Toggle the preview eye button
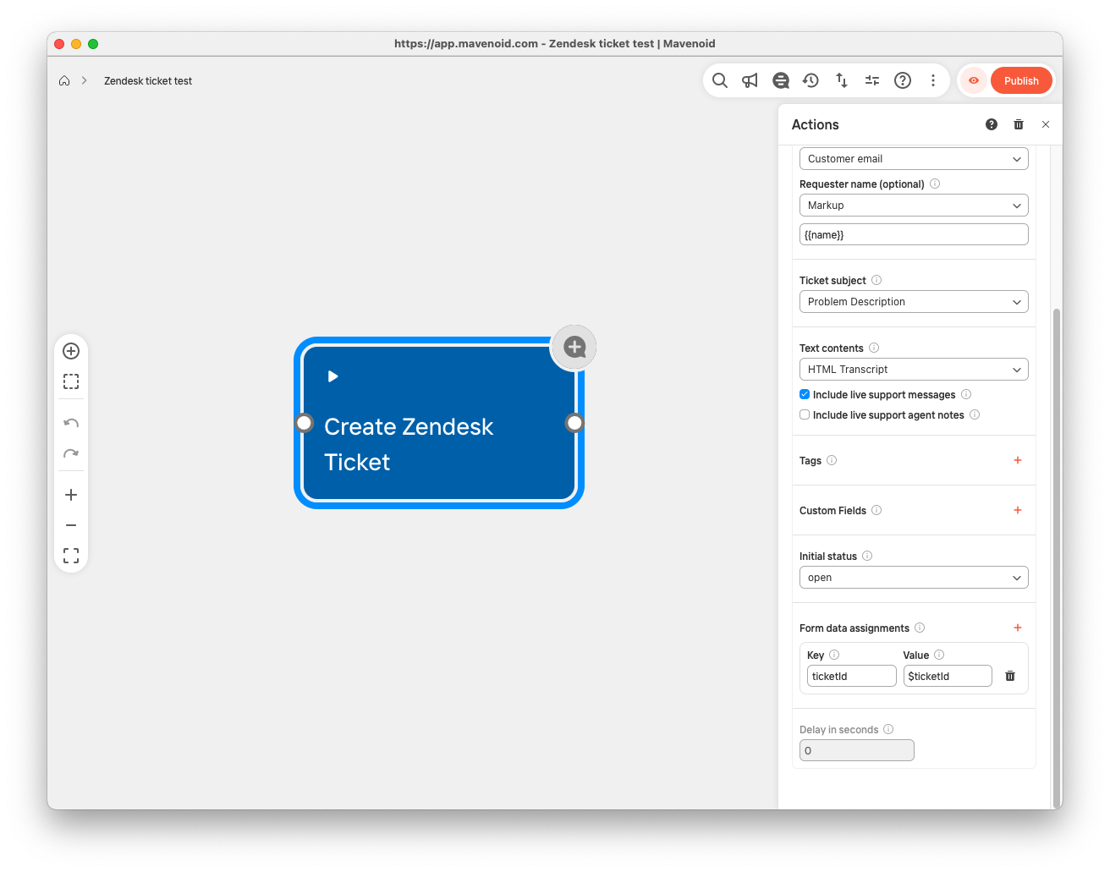 pos(974,80)
